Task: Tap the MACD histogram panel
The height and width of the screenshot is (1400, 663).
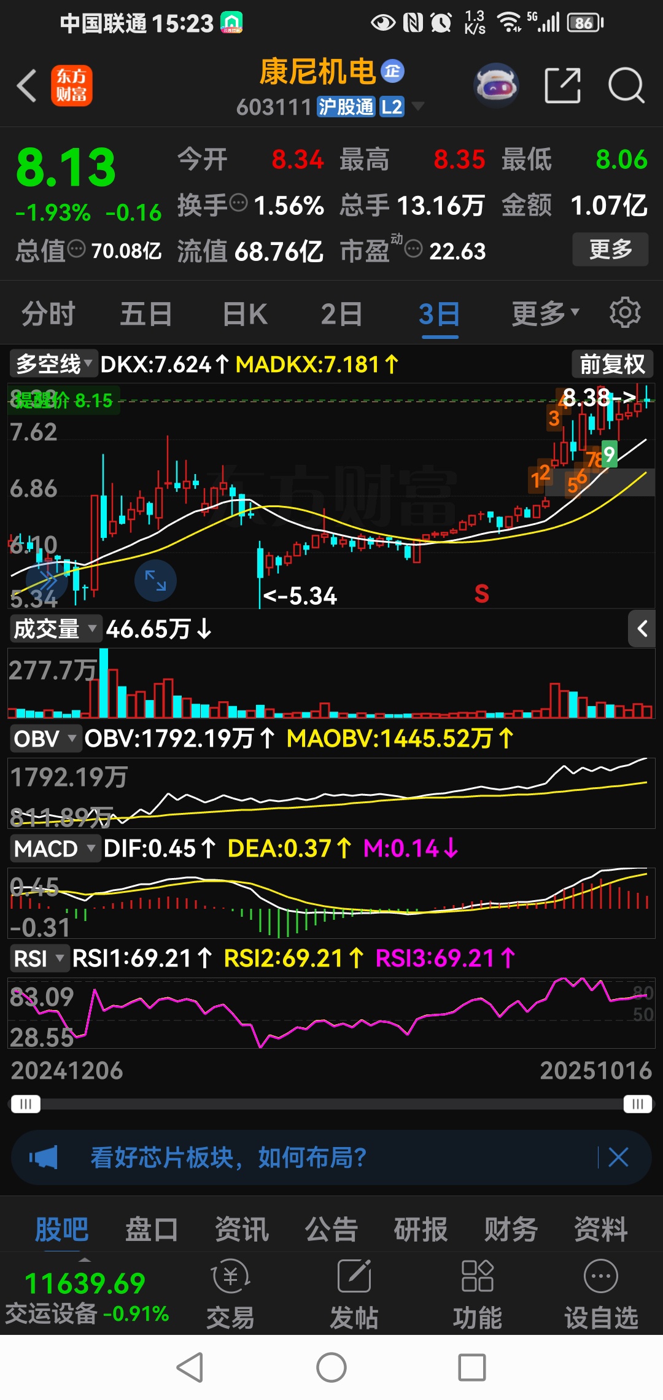Action: (x=331, y=903)
